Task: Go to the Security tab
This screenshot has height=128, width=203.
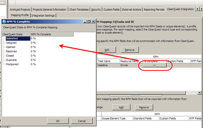Action: pyautogui.click(x=96, y=10)
